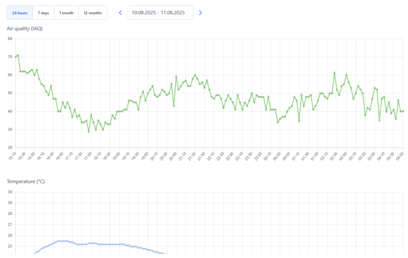Go to previous date range arrow

click(120, 13)
